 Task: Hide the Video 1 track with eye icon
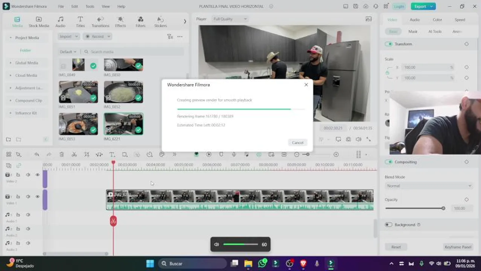(37, 196)
